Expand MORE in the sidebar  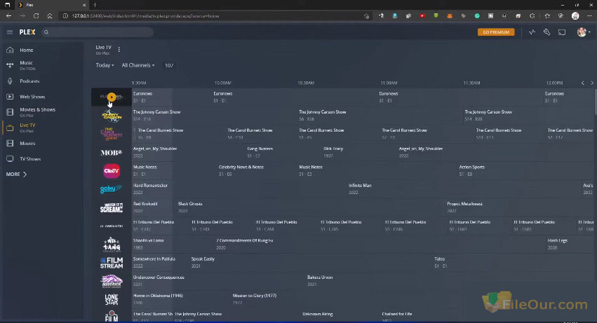click(16, 174)
